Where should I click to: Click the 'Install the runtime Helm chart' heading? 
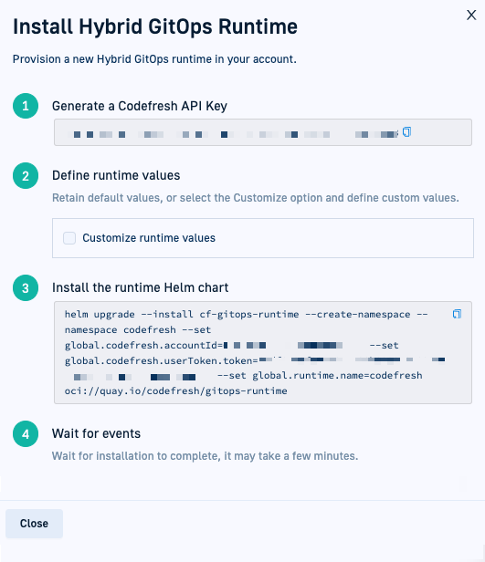coord(141,287)
